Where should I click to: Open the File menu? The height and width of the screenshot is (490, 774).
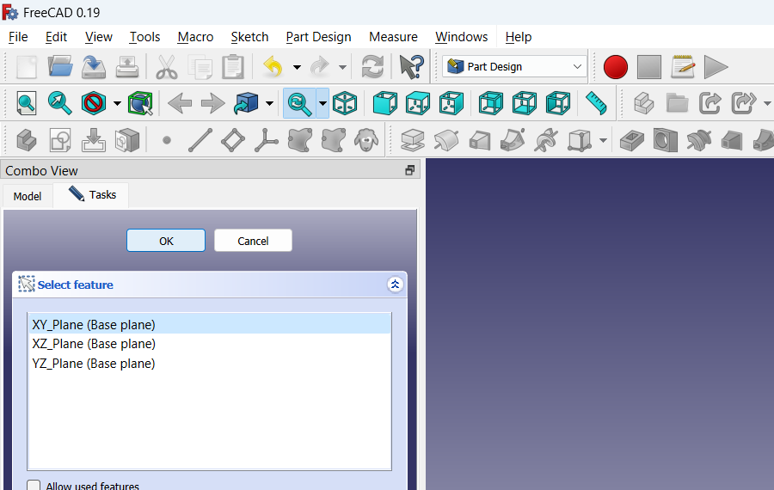click(x=18, y=37)
